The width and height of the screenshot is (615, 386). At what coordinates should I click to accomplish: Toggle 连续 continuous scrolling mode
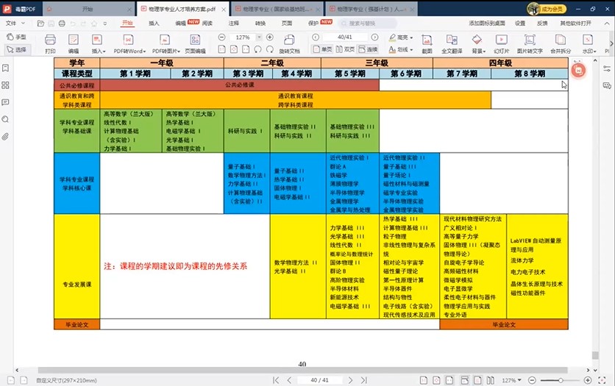(x=367, y=49)
